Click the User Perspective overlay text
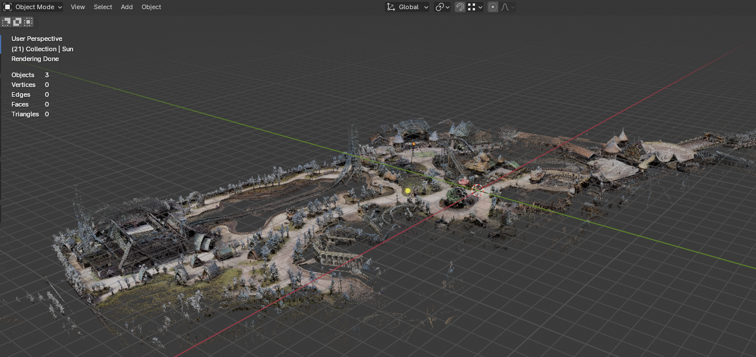This screenshot has width=756, height=357. tap(37, 39)
